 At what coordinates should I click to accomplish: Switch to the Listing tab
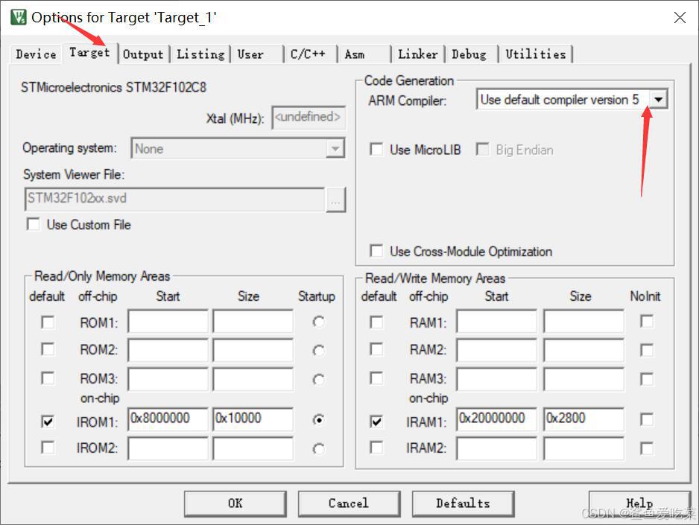[x=200, y=54]
